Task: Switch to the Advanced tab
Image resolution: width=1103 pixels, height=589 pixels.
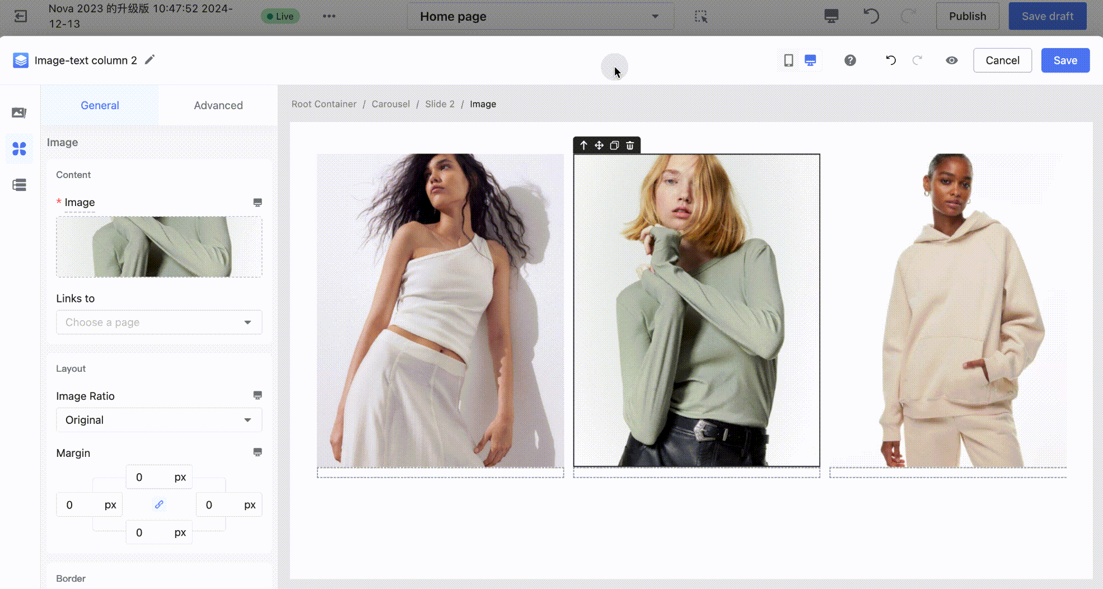Action: (218, 105)
